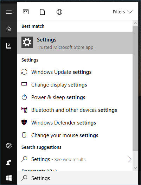Click the mouse icon in results
Image resolution: width=141 pixels, height=185 pixels.
(24, 135)
